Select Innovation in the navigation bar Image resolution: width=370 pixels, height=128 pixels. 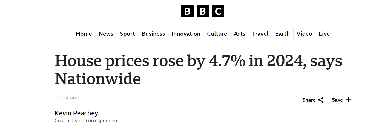pos(186,34)
